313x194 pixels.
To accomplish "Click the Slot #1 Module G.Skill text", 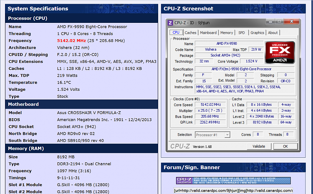I will [x=83, y=185].
